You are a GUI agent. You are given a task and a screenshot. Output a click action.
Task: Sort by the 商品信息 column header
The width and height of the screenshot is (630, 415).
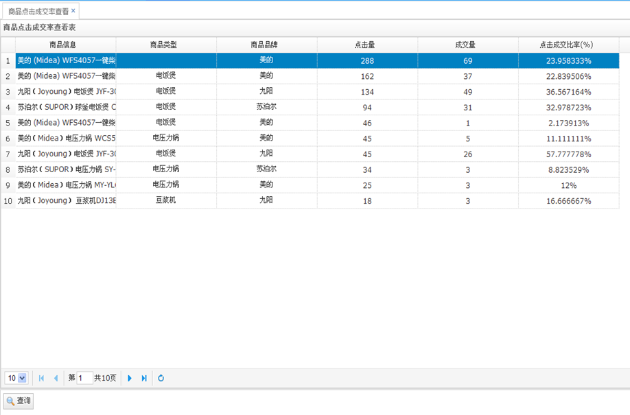[x=65, y=45]
